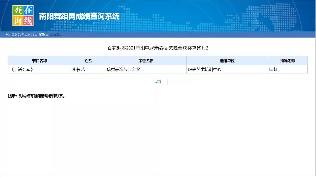Click the 姓名 table header cell
The height and width of the screenshot is (177, 316).
point(88,60)
